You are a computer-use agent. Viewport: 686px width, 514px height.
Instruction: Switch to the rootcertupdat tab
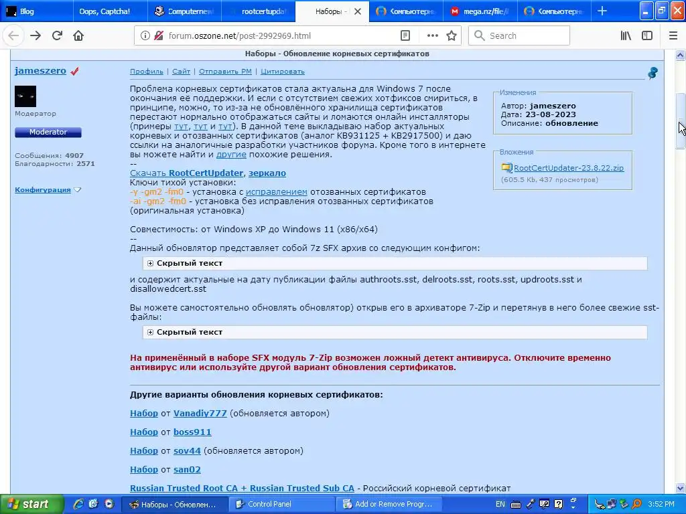(x=258, y=11)
